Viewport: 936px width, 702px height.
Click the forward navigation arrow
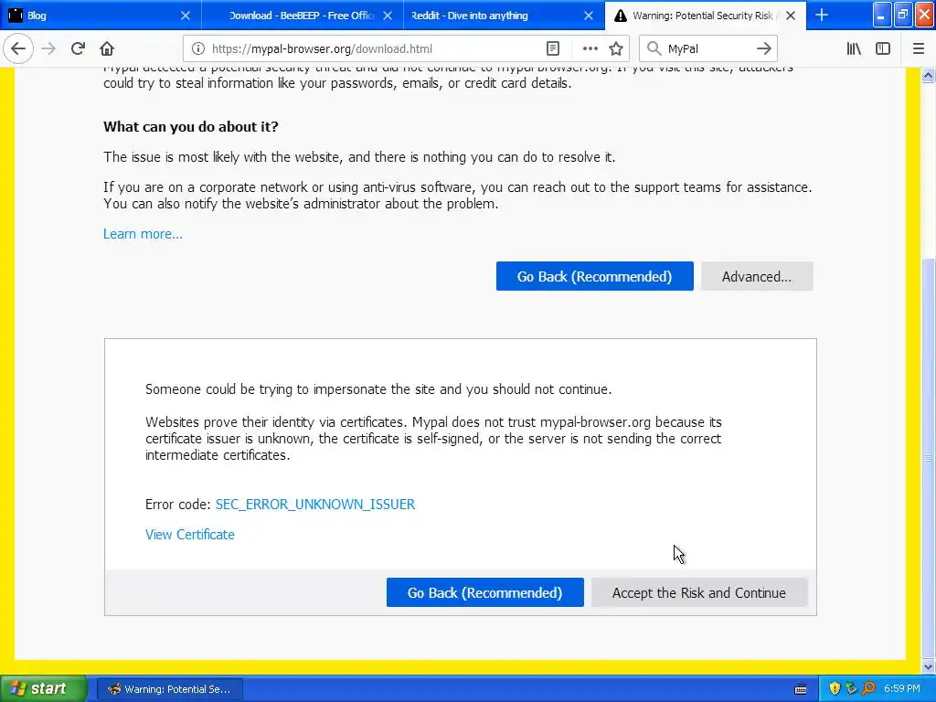click(x=49, y=48)
